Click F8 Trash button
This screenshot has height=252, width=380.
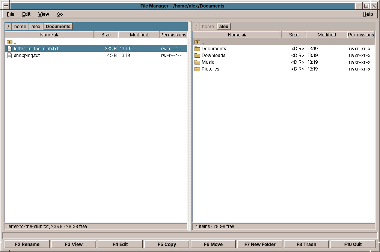pyautogui.click(x=306, y=244)
